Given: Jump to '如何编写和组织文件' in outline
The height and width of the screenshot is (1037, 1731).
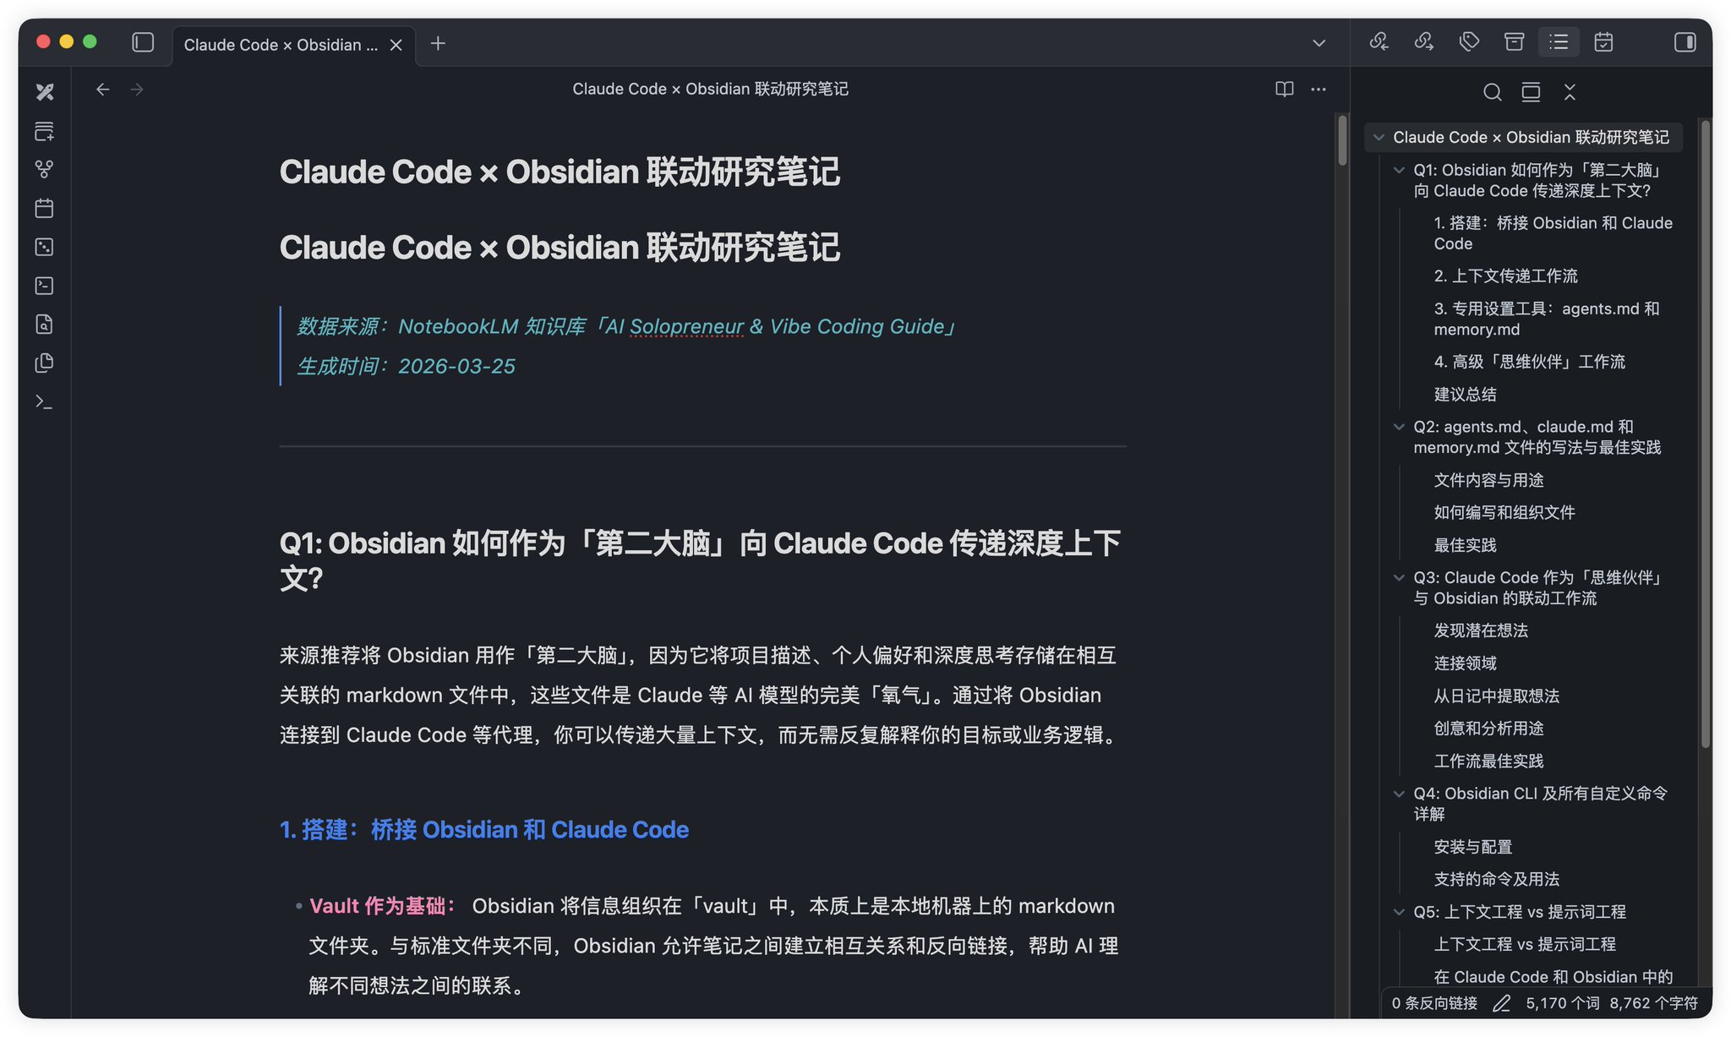Looking at the screenshot, I should pos(1504,512).
